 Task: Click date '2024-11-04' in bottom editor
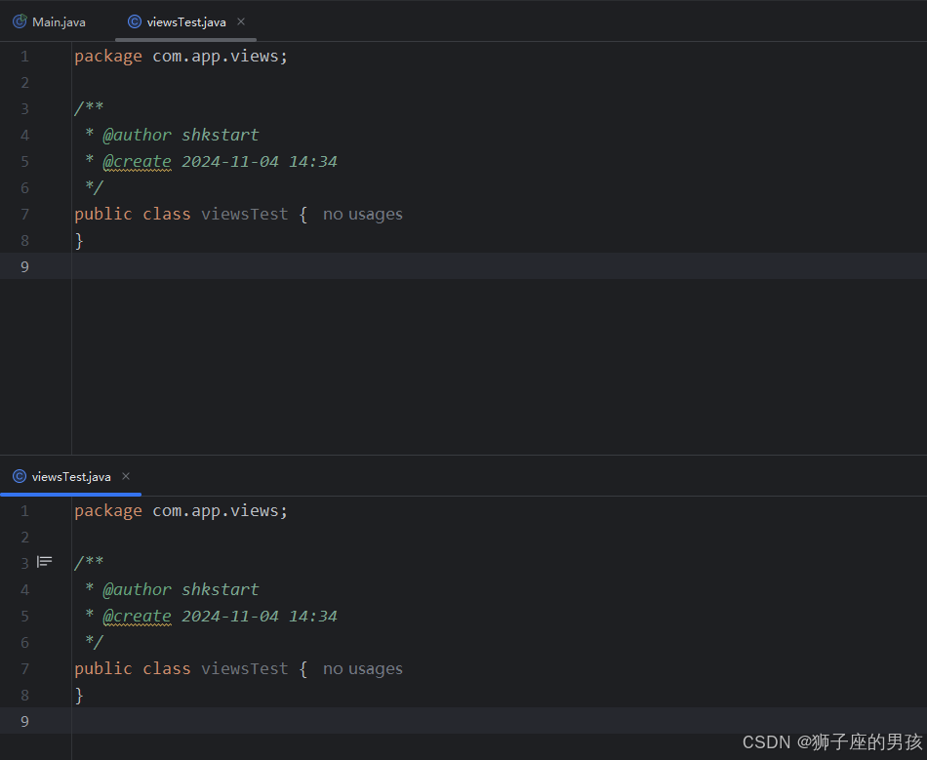click(230, 616)
